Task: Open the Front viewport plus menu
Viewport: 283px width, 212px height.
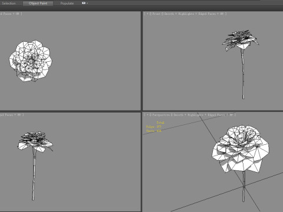Action: (x=147, y=14)
